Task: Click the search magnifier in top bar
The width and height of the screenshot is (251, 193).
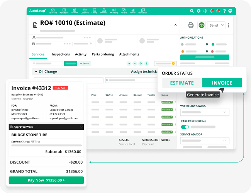Action: [x=192, y=11]
